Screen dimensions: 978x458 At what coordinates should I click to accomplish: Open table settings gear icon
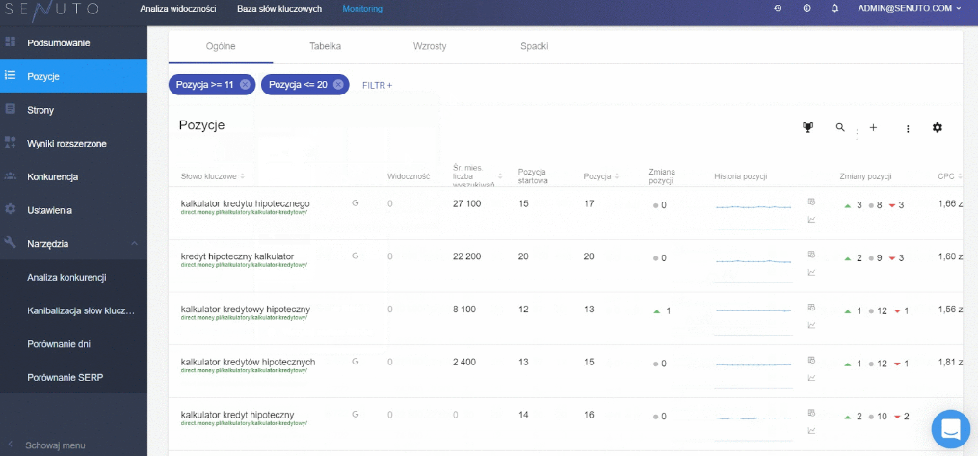[x=937, y=128]
